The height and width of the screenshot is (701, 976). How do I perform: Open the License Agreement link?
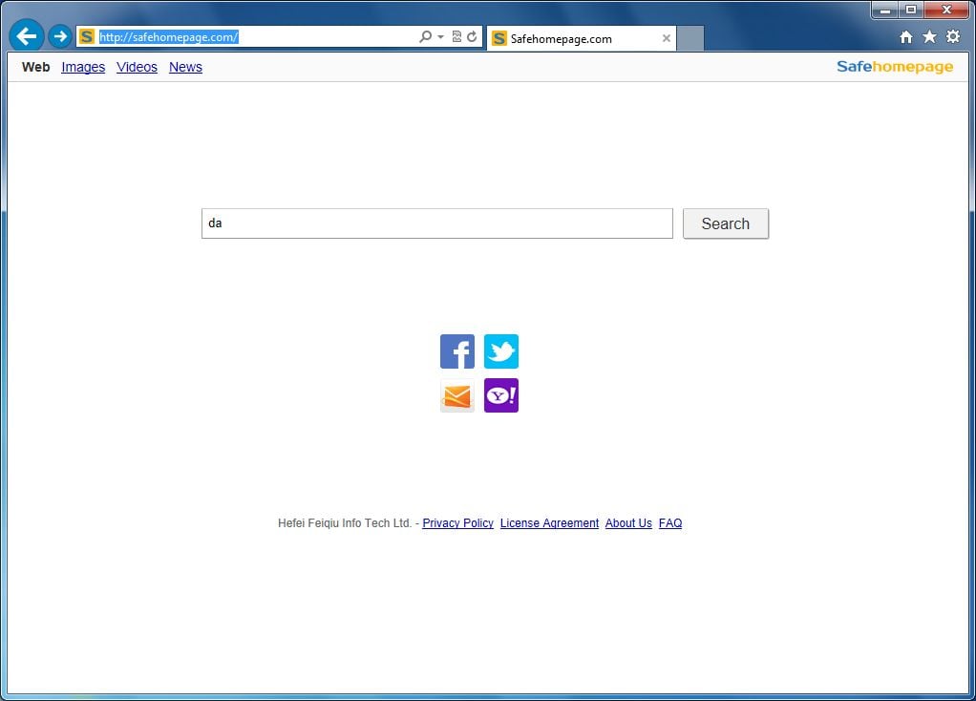coord(549,523)
